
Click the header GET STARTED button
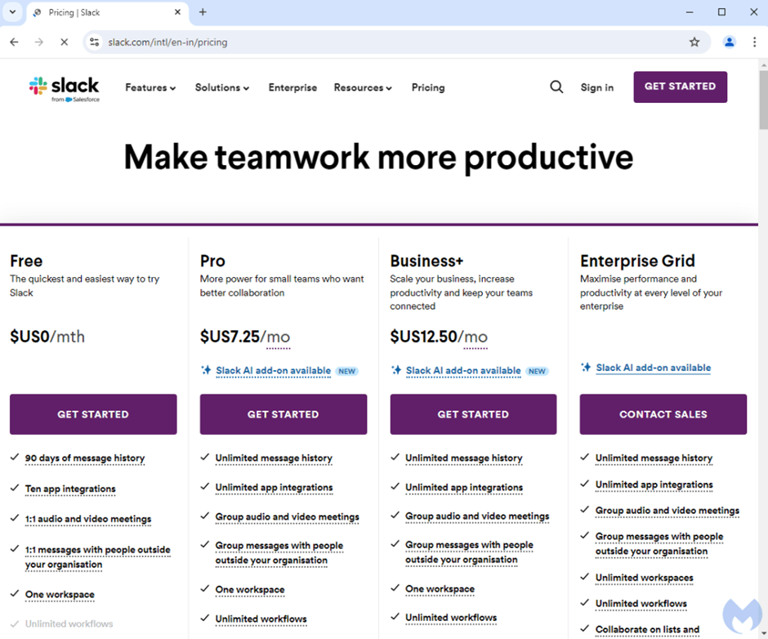click(x=681, y=87)
